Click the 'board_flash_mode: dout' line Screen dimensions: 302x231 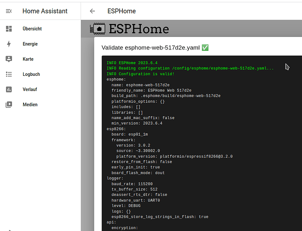[138, 173]
